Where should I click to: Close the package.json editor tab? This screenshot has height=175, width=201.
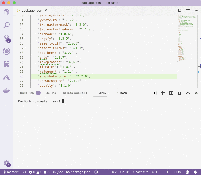[x=46, y=10]
